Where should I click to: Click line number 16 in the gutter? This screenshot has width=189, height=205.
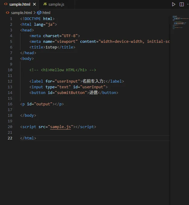[x=10, y=104]
